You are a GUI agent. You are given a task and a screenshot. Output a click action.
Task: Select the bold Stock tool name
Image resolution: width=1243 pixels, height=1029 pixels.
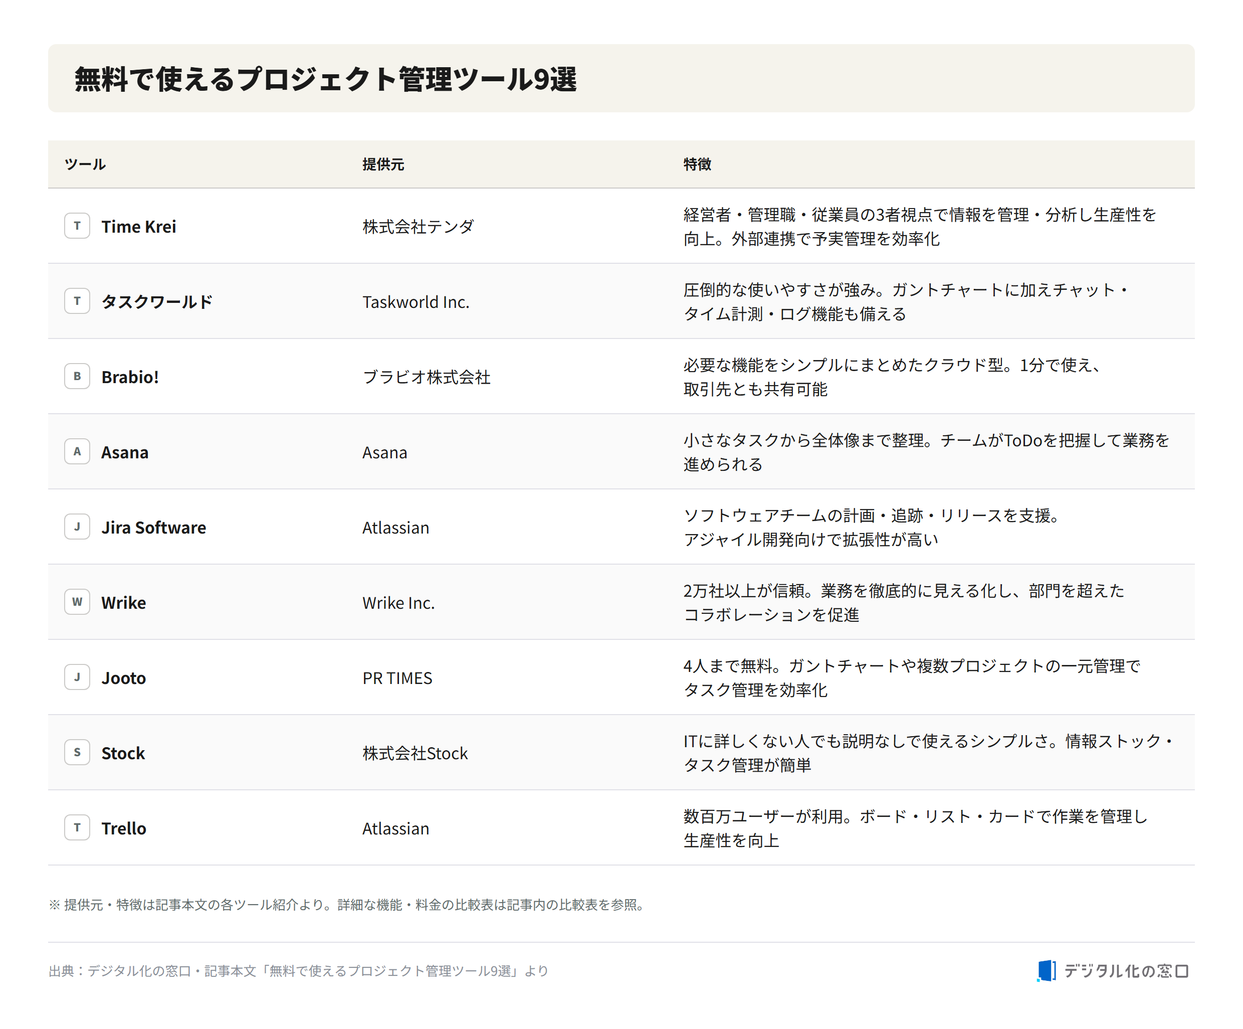123,753
